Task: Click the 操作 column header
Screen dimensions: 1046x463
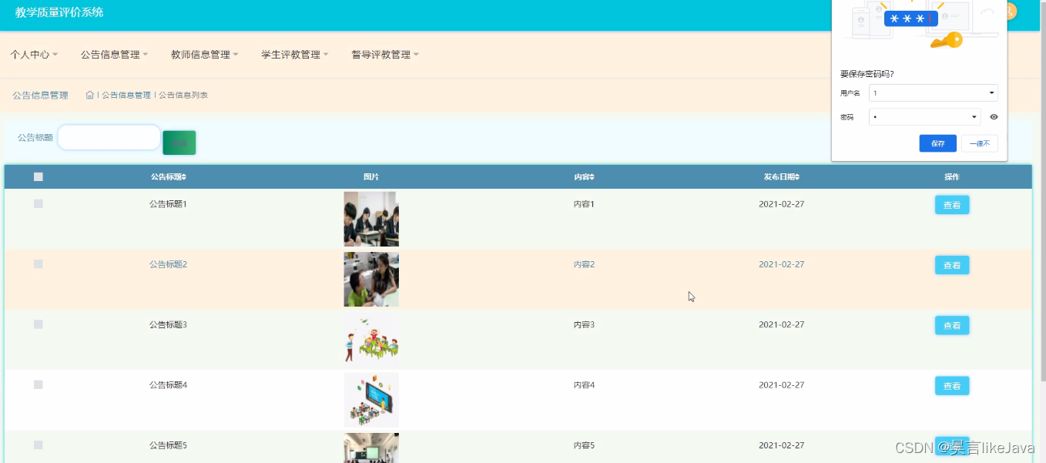Action: tap(952, 177)
